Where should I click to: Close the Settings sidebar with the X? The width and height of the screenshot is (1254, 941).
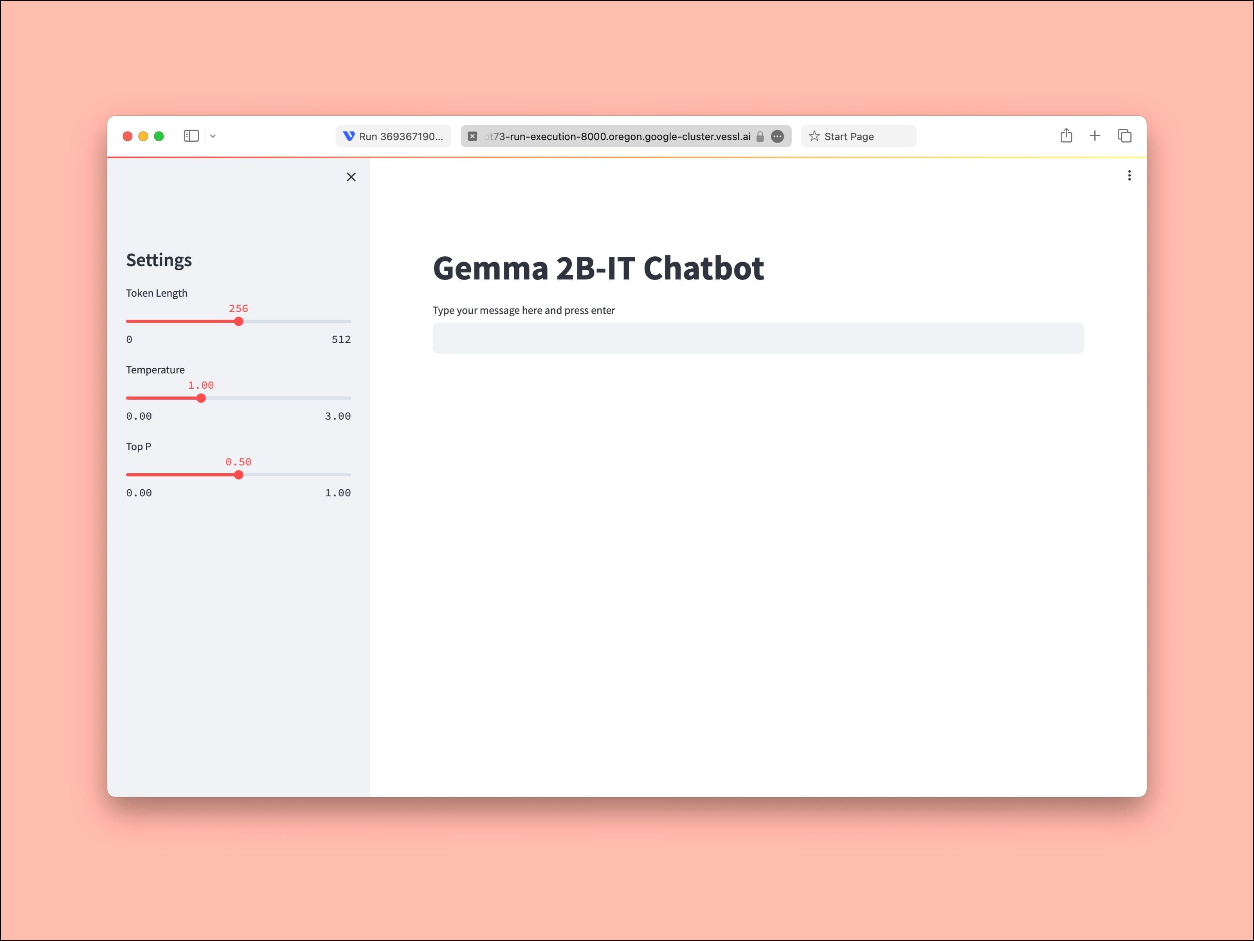(x=351, y=177)
